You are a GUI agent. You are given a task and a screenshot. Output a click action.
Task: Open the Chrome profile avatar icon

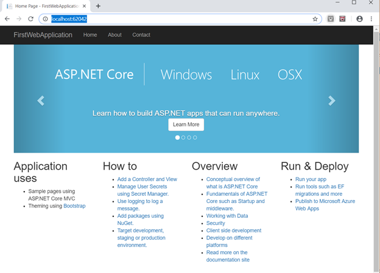359,19
